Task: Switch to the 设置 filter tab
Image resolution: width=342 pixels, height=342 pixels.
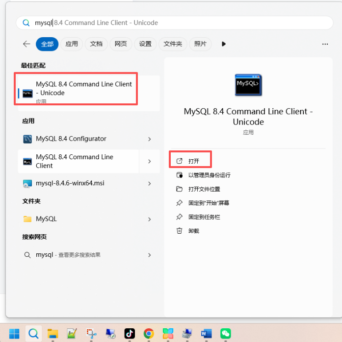Action: coord(145,44)
